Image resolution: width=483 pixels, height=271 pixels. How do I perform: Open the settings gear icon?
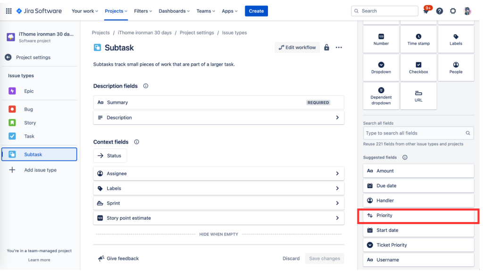453,11
